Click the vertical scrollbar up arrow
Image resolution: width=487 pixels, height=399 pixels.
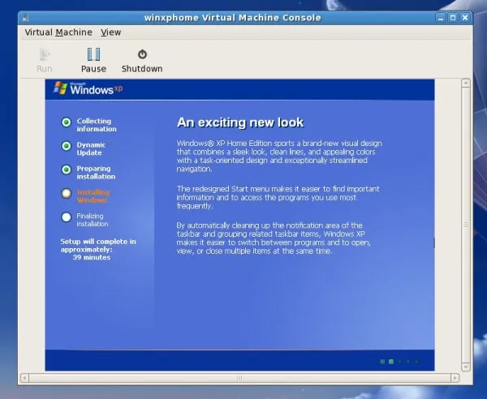point(466,84)
